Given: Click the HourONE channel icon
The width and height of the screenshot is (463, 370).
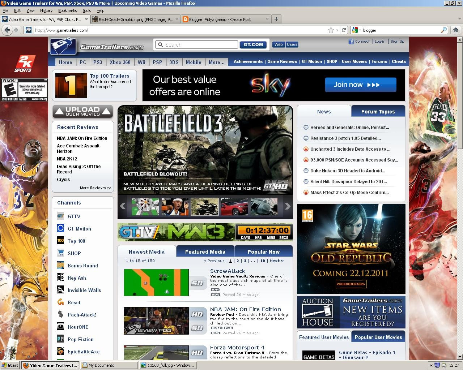Looking at the screenshot, I should click(x=60, y=326).
